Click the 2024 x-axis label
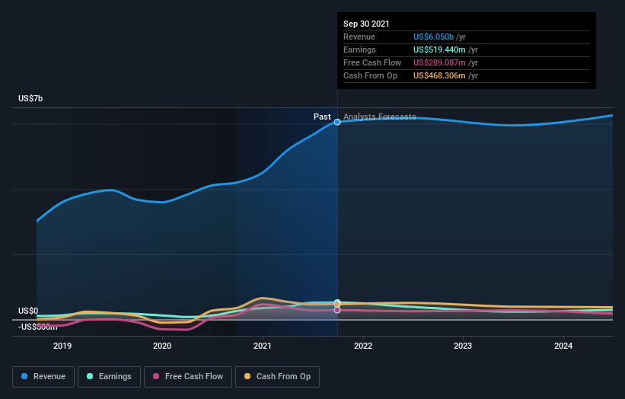The width and height of the screenshot is (625, 399). coord(563,346)
